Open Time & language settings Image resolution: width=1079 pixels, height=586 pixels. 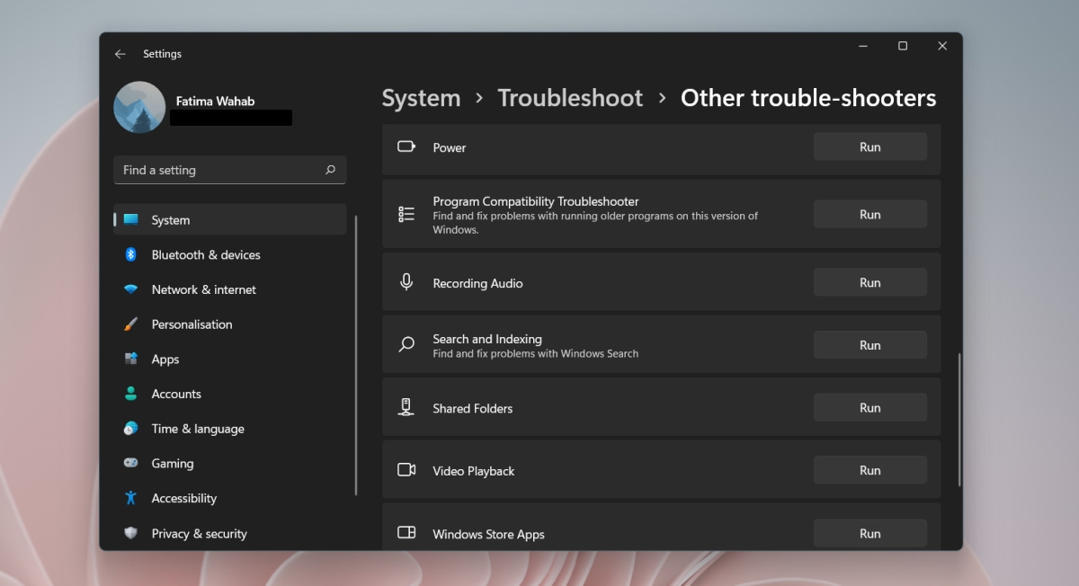(x=229, y=429)
